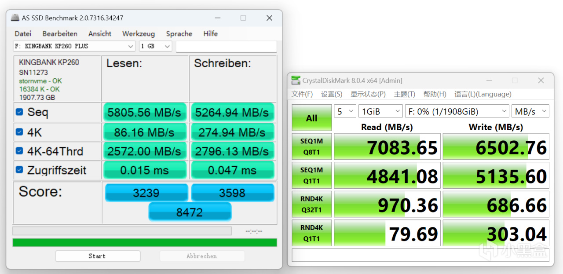The height and width of the screenshot is (274, 563).
Task: Run the RND4K Q32T1 test
Action: pyautogui.click(x=311, y=205)
